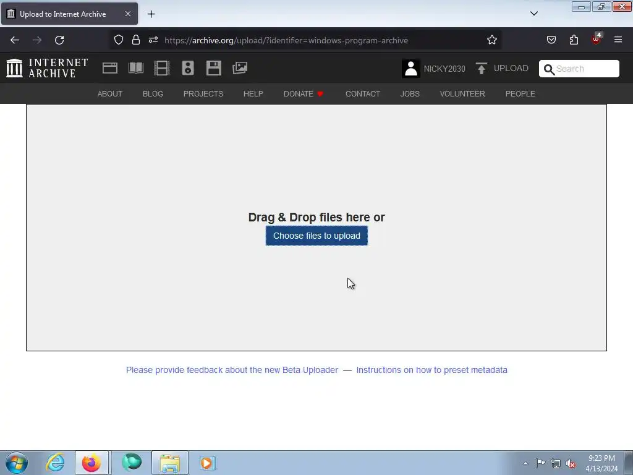The width and height of the screenshot is (633, 475).
Task: Open Windows Explorer folder on taskbar
Action: (x=170, y=463)
